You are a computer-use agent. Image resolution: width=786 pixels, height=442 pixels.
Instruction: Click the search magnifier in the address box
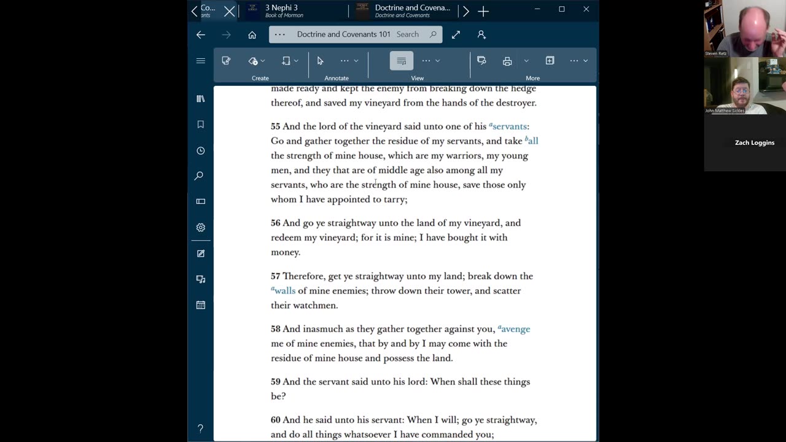click(433, 34)
